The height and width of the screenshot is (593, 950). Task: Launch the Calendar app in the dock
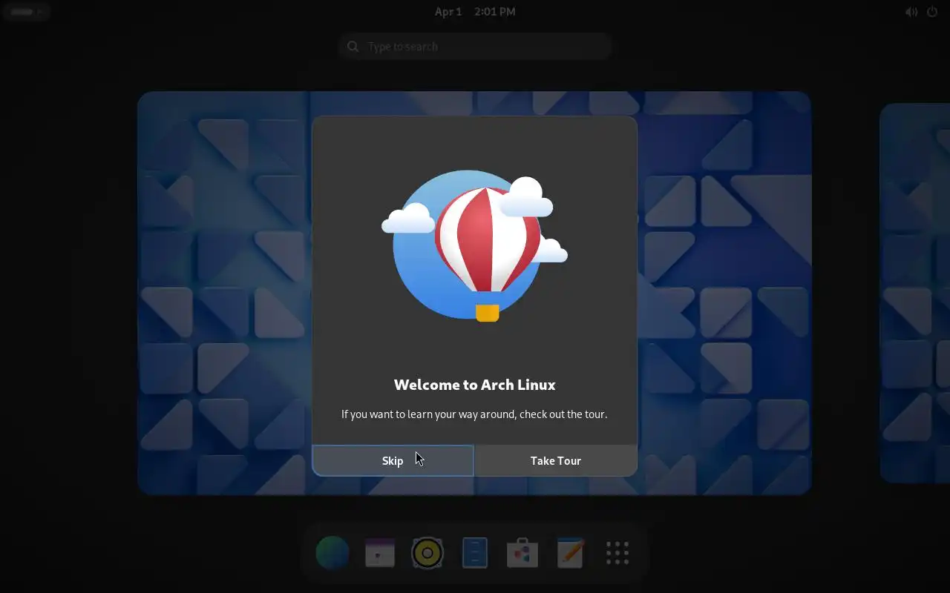380,553
